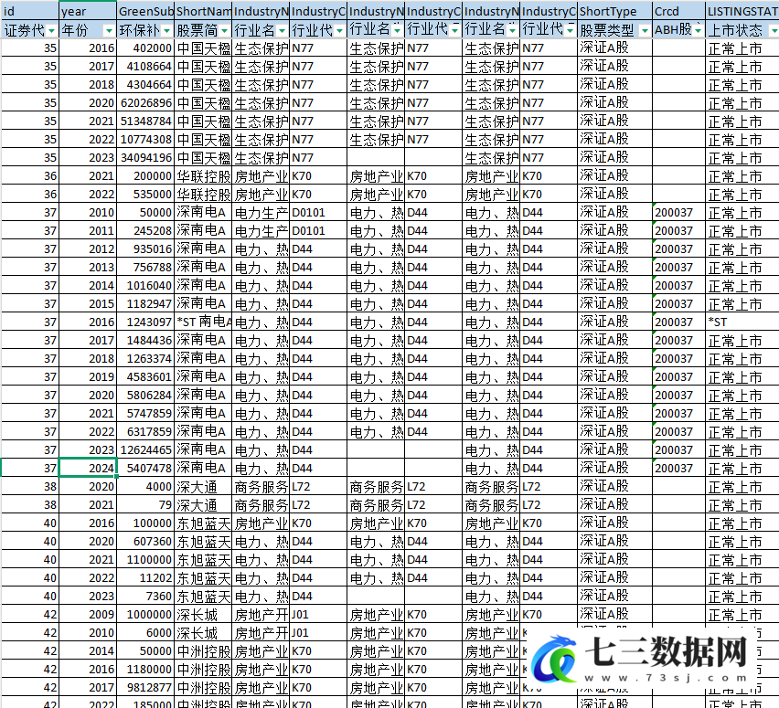
Task: Open the 环保补 filter dropdown arrow
Action: [x=167, y=31]
